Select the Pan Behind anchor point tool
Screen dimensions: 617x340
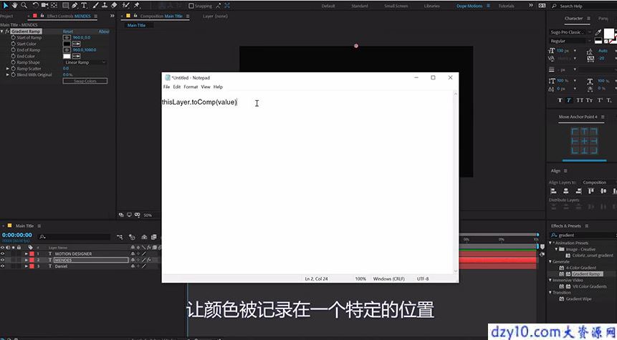[54, 6]
